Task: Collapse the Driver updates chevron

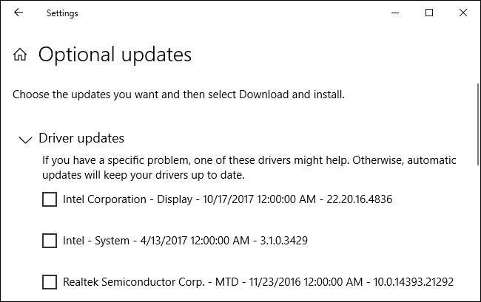Action: pos(25,139)
